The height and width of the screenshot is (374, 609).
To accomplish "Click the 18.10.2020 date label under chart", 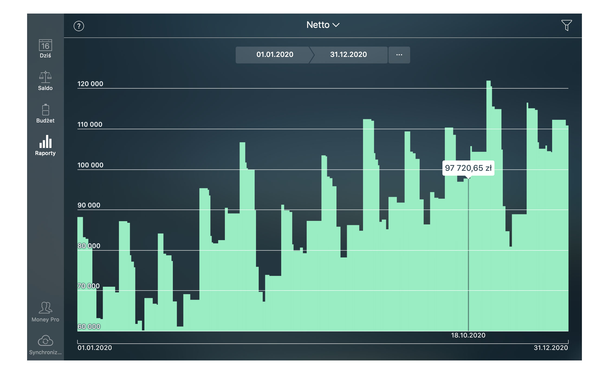I will point(468,335).
